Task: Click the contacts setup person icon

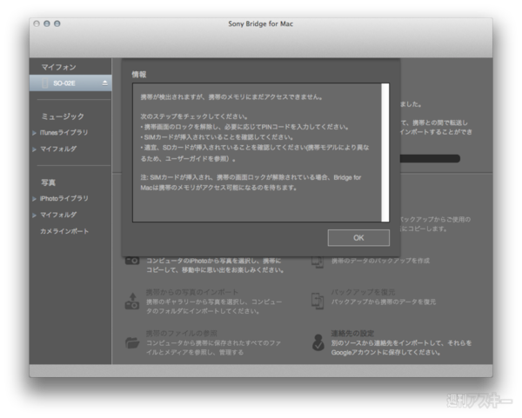Action: click(x=318, y=342)
